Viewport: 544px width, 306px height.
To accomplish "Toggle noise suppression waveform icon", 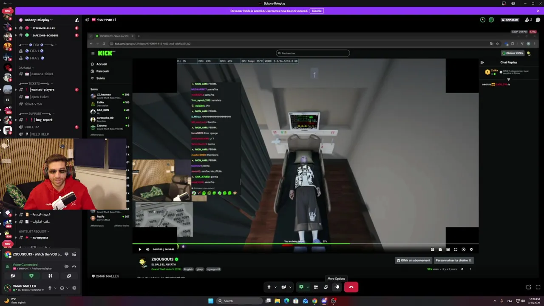I will point(66,266).
